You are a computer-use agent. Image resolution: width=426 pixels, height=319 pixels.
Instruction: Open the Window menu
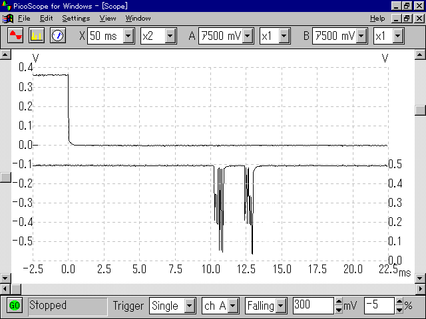click(x=138, y=19)
